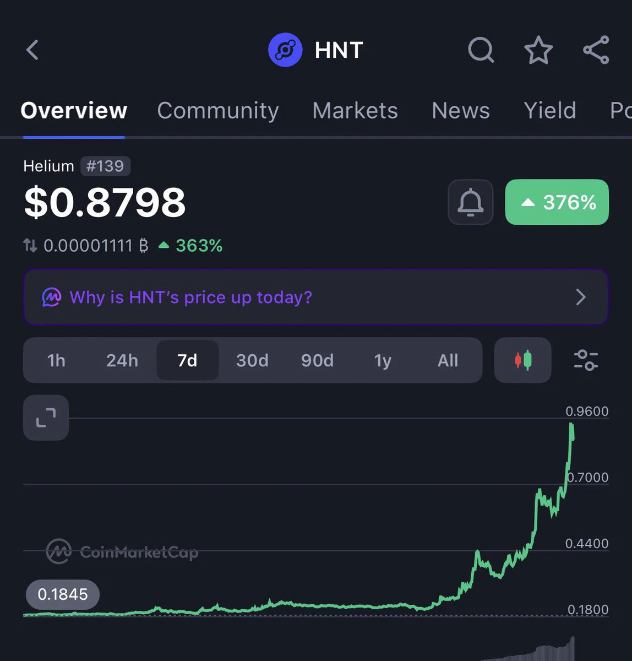The width and height of the screenshot is (632, 661).
Task: Share HNT page using share icon
Action: 596,50
